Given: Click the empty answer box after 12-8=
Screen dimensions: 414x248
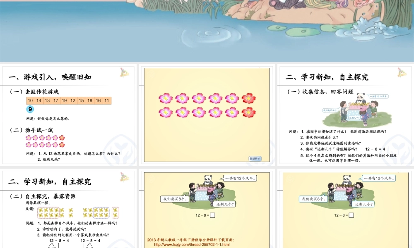Looking at the screenshot, I should click(212, 215).
